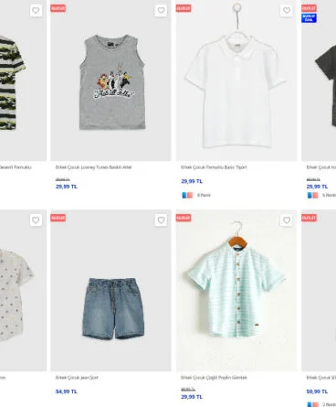
Task: Click OUTLET badge on white polo
Action: (x=184, y=8)
